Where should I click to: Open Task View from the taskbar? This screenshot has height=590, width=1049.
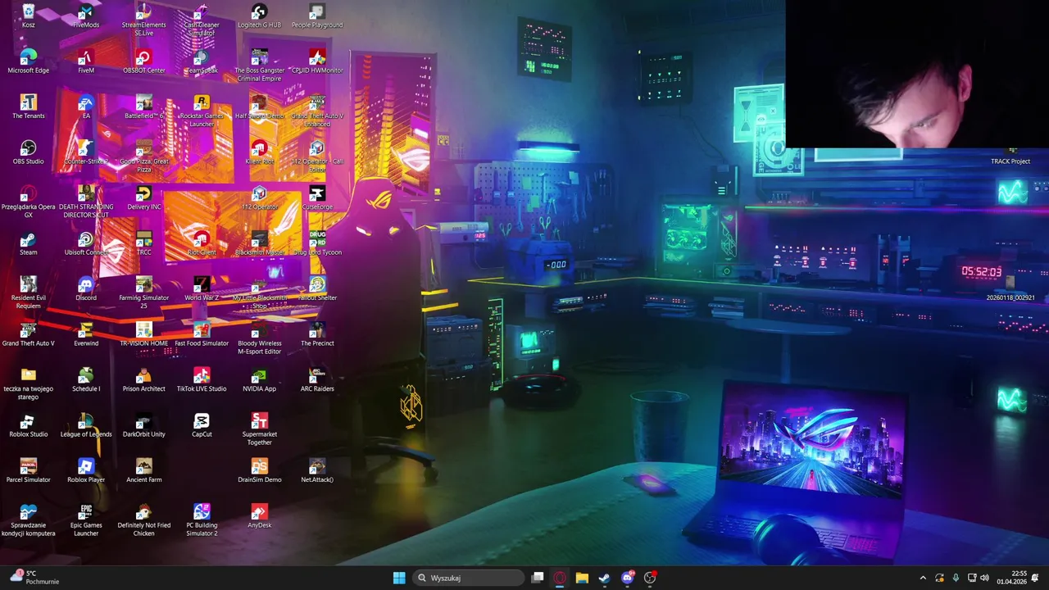point(538,578)
